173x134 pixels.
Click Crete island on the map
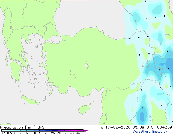[x=30, y=100]
